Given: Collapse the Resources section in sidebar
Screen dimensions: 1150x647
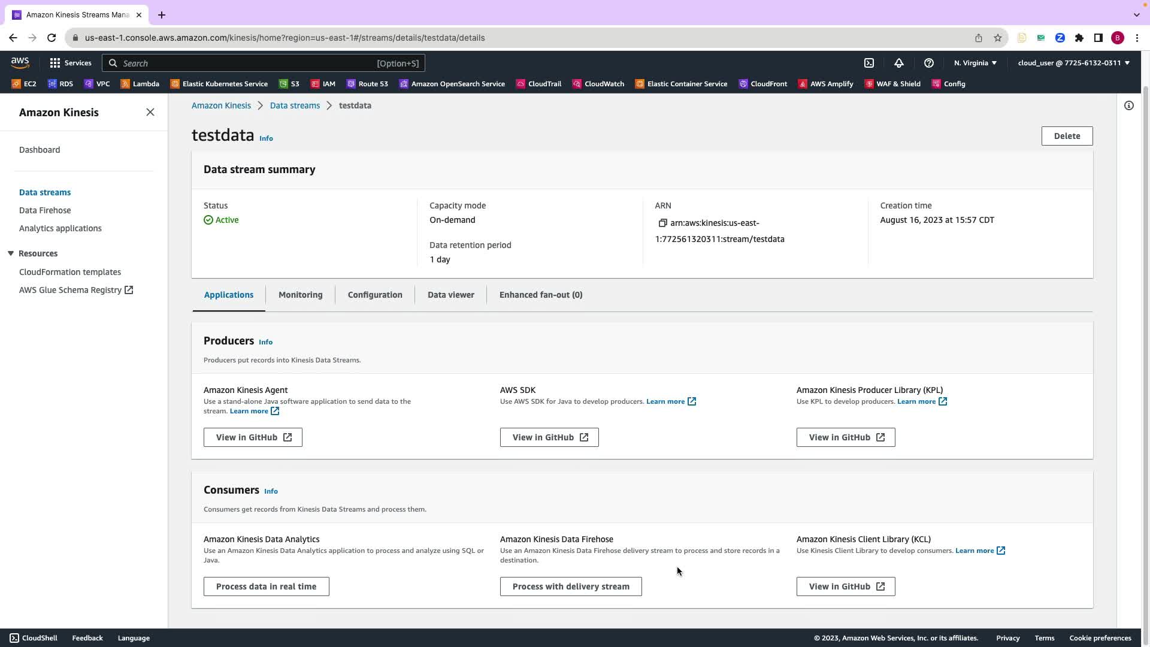Looking at the screenshot, I should pos(11,253).
